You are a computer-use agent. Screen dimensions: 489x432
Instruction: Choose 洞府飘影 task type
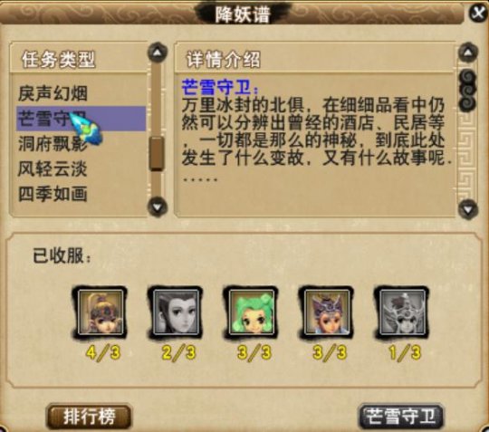(53, 144)
